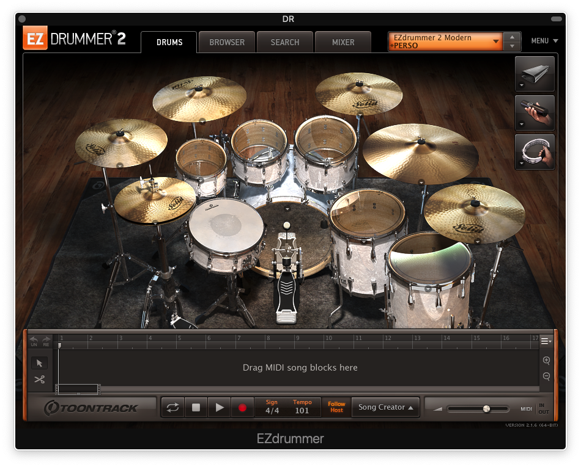
Task: Expand cowbell instrument options arrow
Action: coord(522,85)
